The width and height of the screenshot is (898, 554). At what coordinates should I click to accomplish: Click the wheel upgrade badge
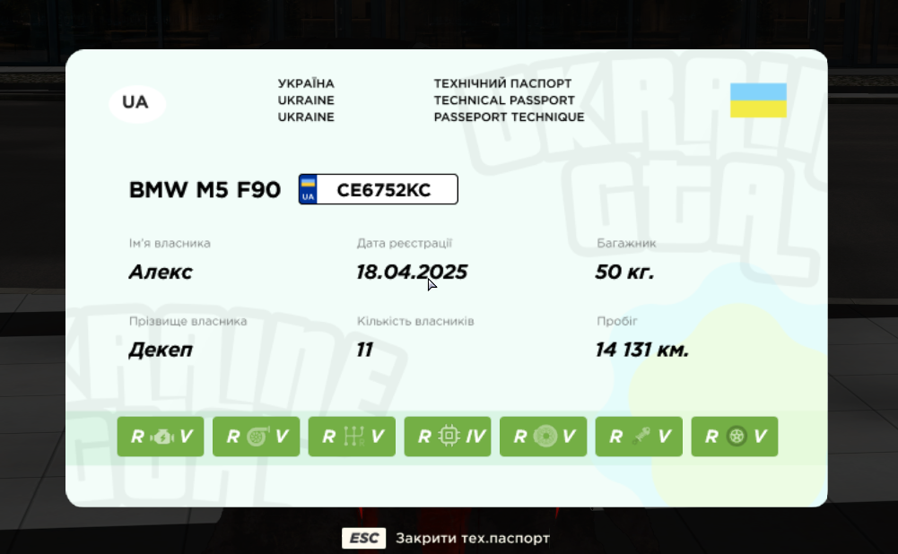[734, 437]
